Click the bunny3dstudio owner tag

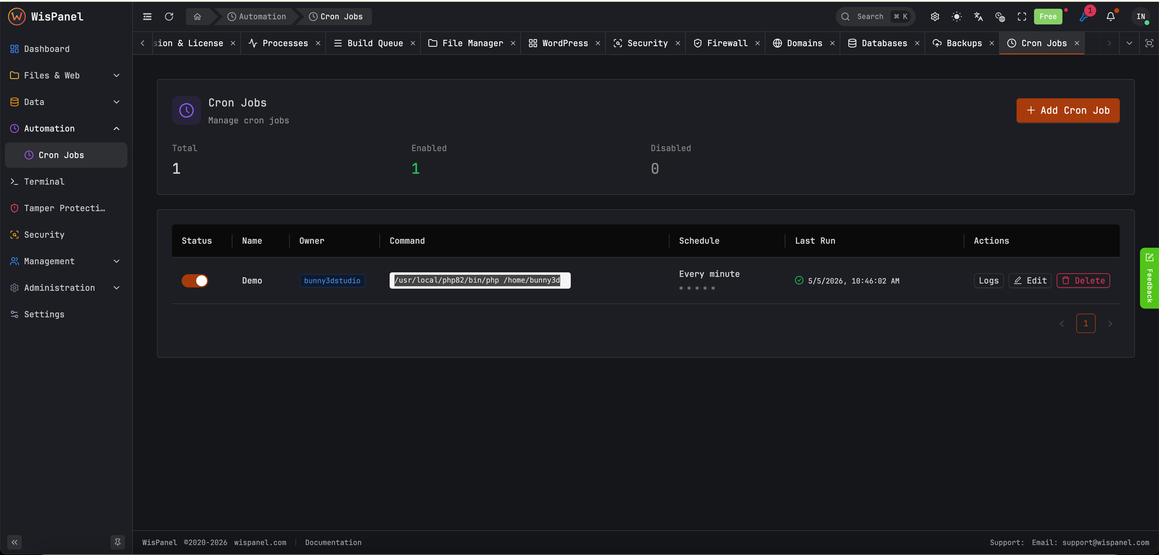coord(332,281)
